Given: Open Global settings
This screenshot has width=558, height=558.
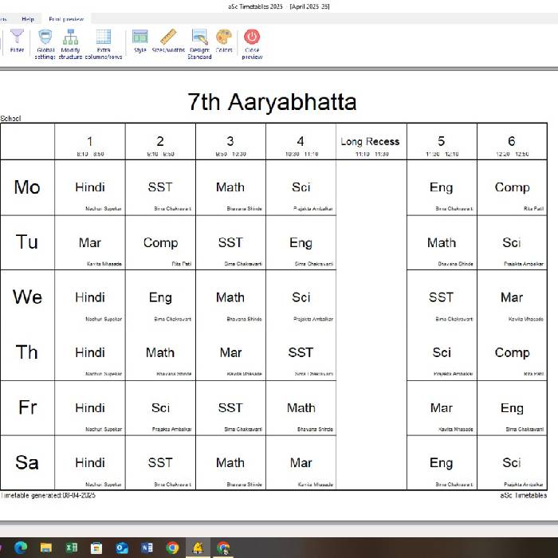Looking at the screenshot, I should [x=45, y=44].
